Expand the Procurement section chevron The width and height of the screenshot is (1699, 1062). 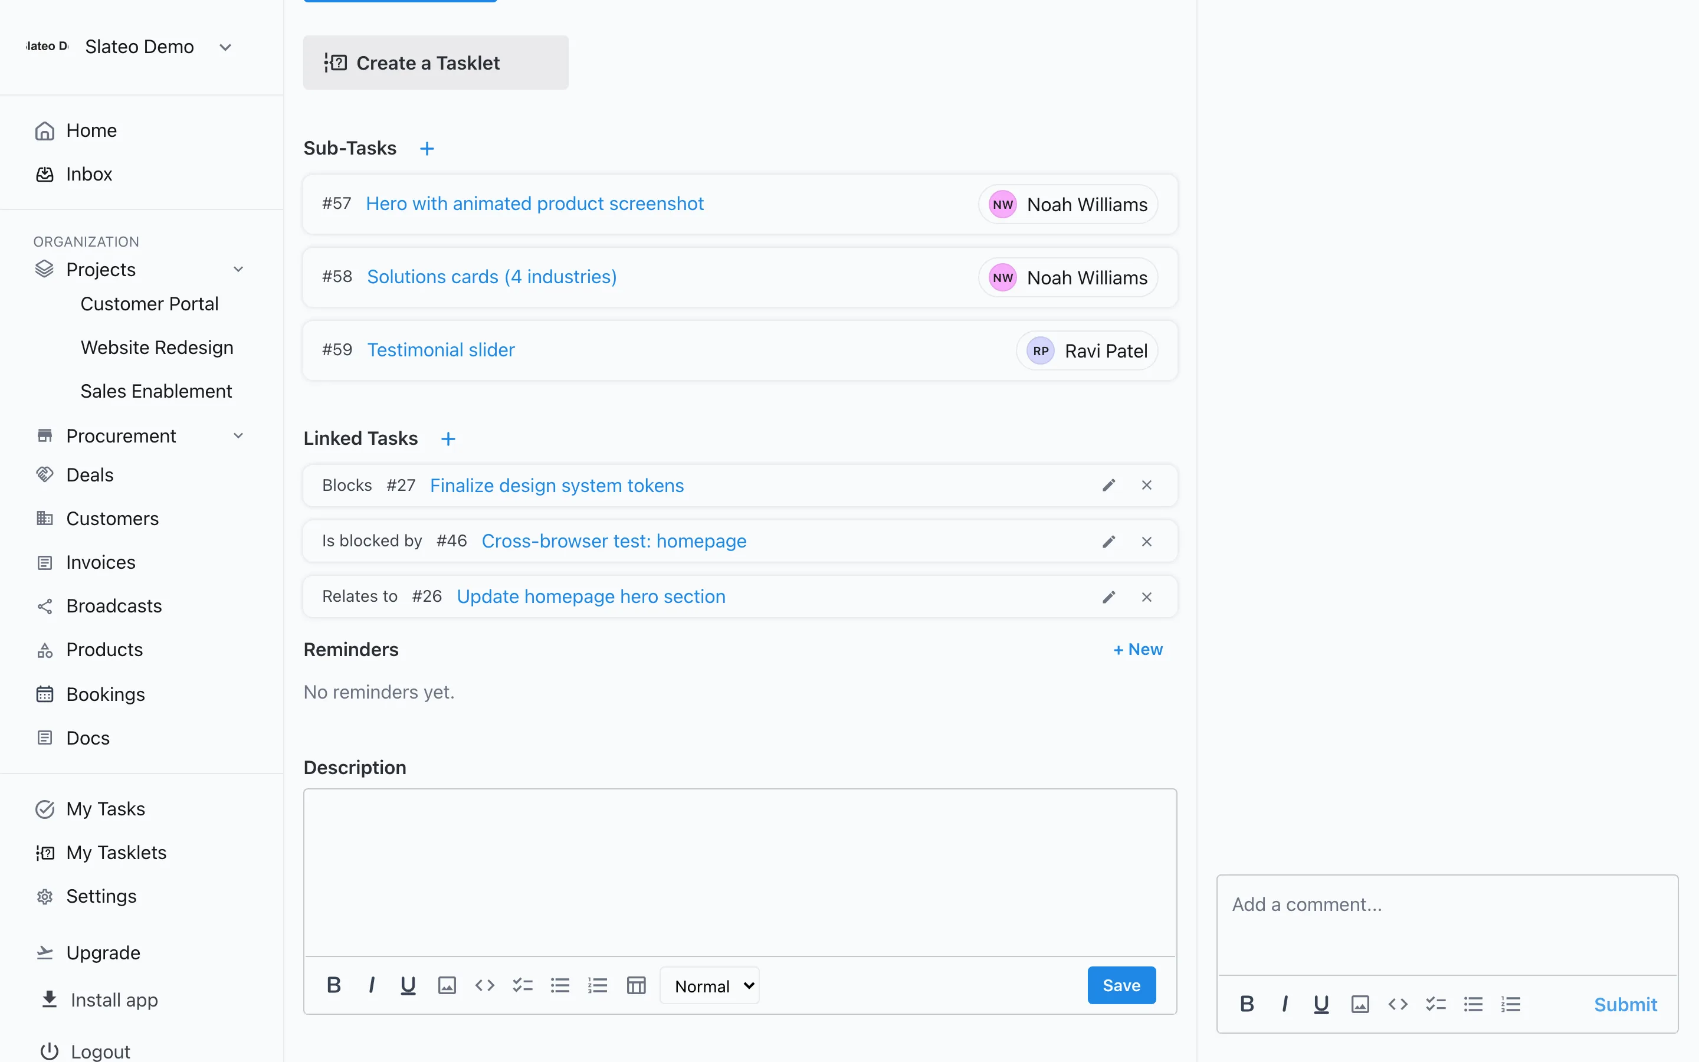click(x=238, y=436)
